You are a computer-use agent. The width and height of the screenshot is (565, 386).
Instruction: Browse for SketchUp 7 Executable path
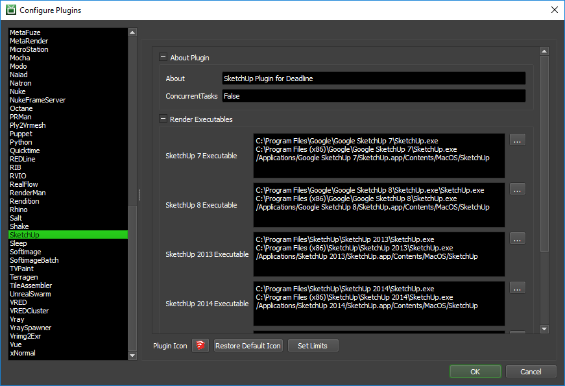click(x=518, y=140)
